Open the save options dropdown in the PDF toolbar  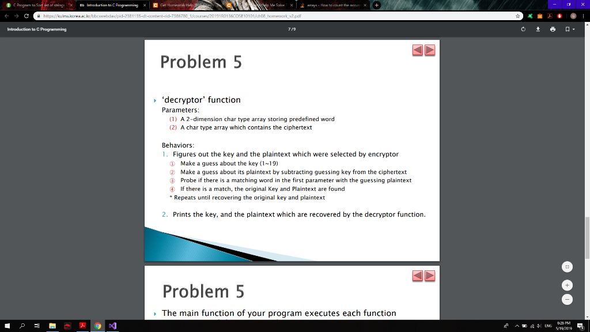point(574,29)
